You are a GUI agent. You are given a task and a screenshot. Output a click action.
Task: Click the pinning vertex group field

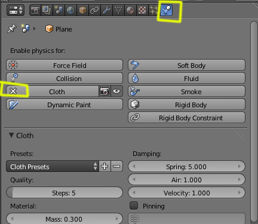click(186, 219)
